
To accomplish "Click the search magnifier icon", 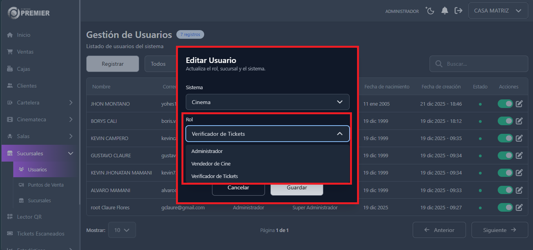I will pyautogui.click(x=439, y=63).
